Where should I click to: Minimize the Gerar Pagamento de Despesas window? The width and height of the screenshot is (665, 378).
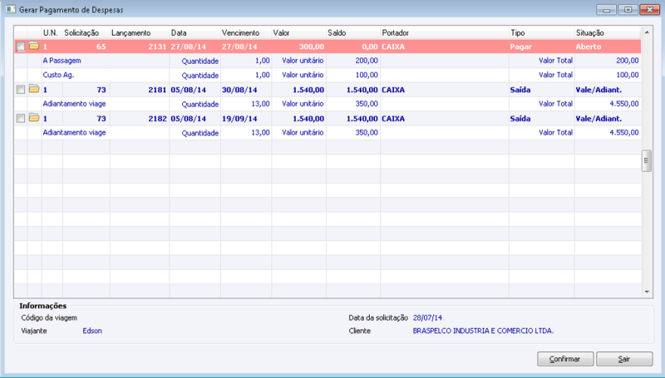tap(607, 9)
